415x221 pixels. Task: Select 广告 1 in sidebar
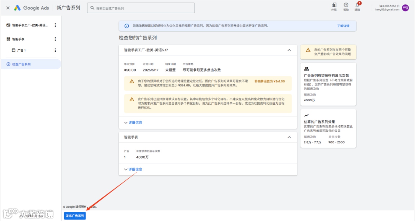click(22, 50)
